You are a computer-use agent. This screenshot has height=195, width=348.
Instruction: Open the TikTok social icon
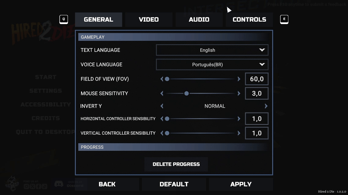click(x=44, y=186)
